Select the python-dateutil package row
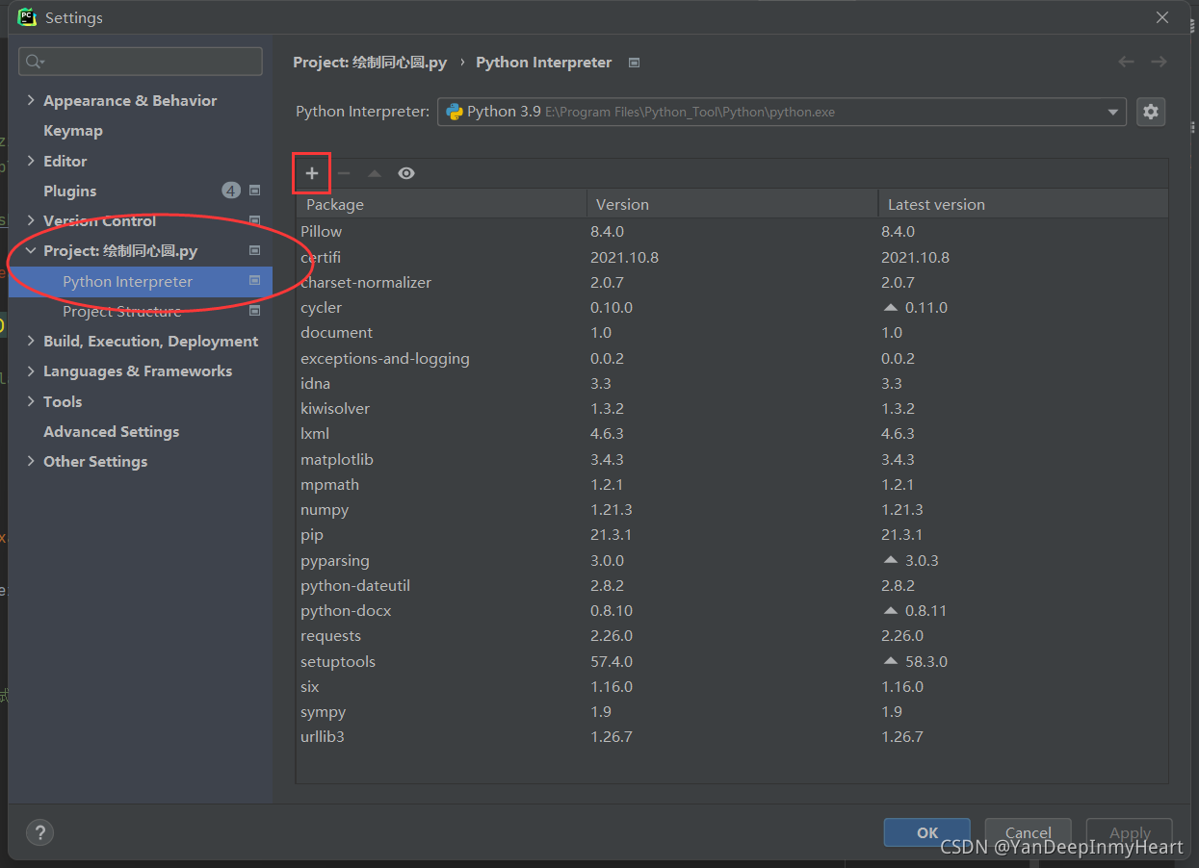 [x=732, y=585]
